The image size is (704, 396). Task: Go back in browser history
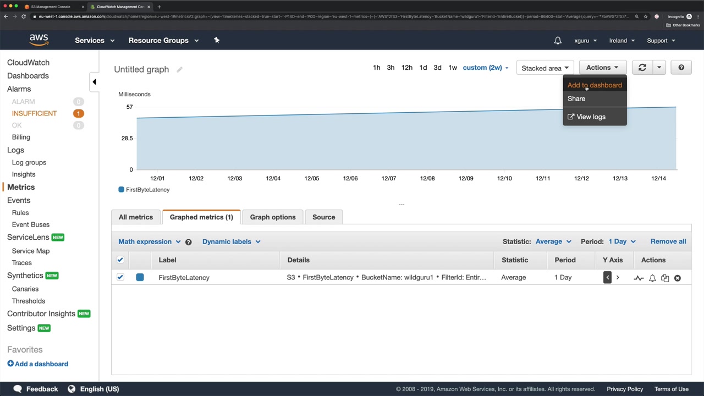[x=5, y=16]
